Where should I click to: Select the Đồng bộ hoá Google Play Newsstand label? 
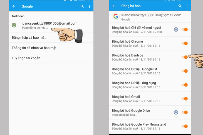[x=139, y=124]
